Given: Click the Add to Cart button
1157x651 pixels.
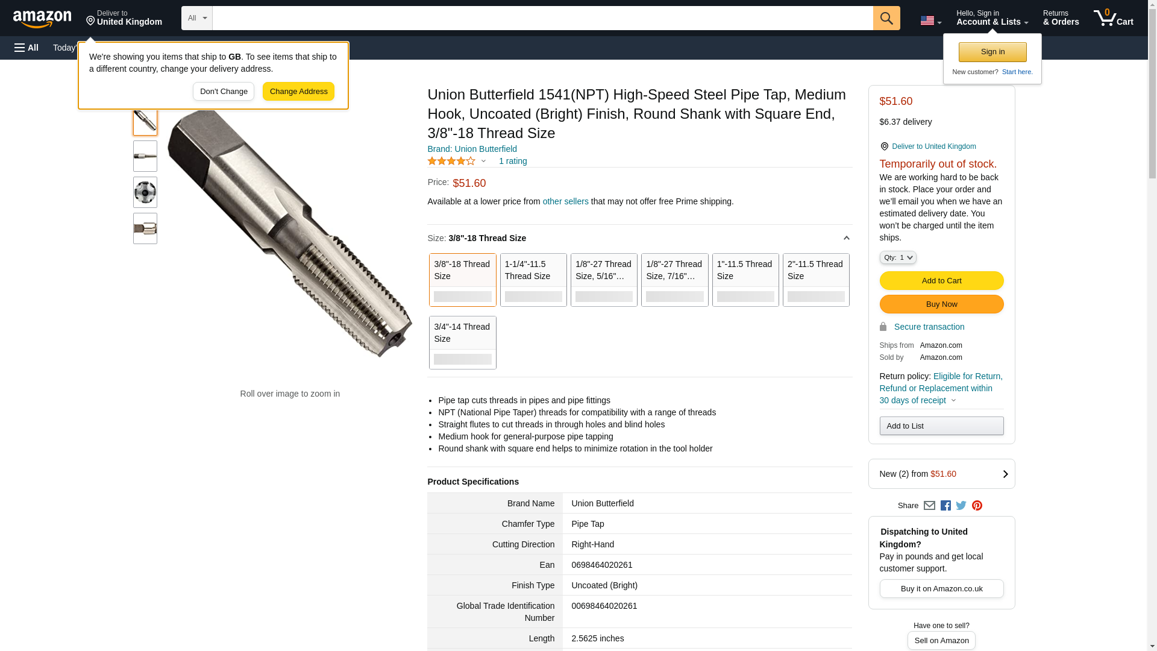Looking at the screenshot, I should click(x=941, y=280).
